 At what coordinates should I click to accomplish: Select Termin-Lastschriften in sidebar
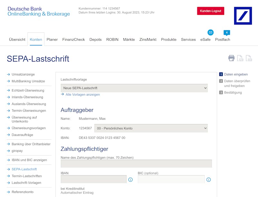pos(27,176)
